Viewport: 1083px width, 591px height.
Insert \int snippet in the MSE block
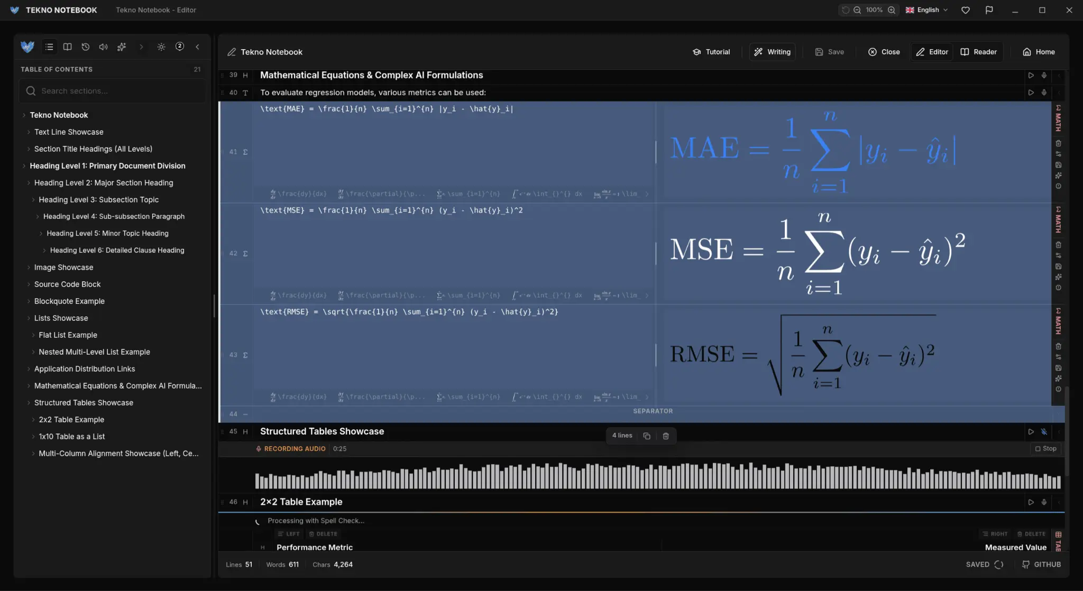click(x=547, y=295)
